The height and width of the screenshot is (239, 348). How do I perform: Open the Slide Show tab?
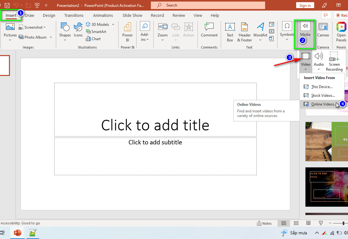[x=132, y=15]
